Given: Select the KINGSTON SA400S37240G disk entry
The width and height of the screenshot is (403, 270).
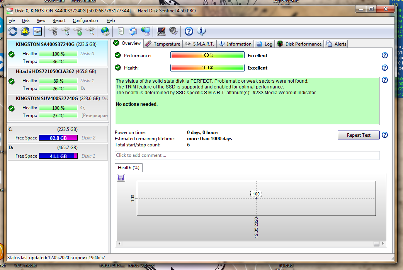Looking at the screenshot, I should click(x=58, y=53).
